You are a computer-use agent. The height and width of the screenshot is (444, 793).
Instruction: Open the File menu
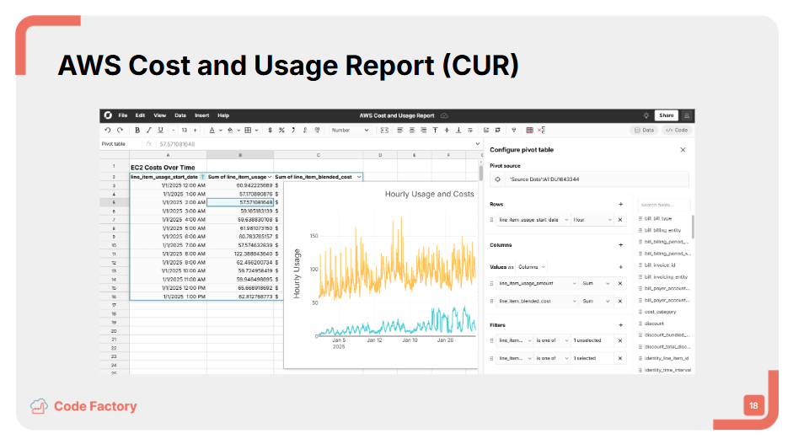tap(123, 115)
